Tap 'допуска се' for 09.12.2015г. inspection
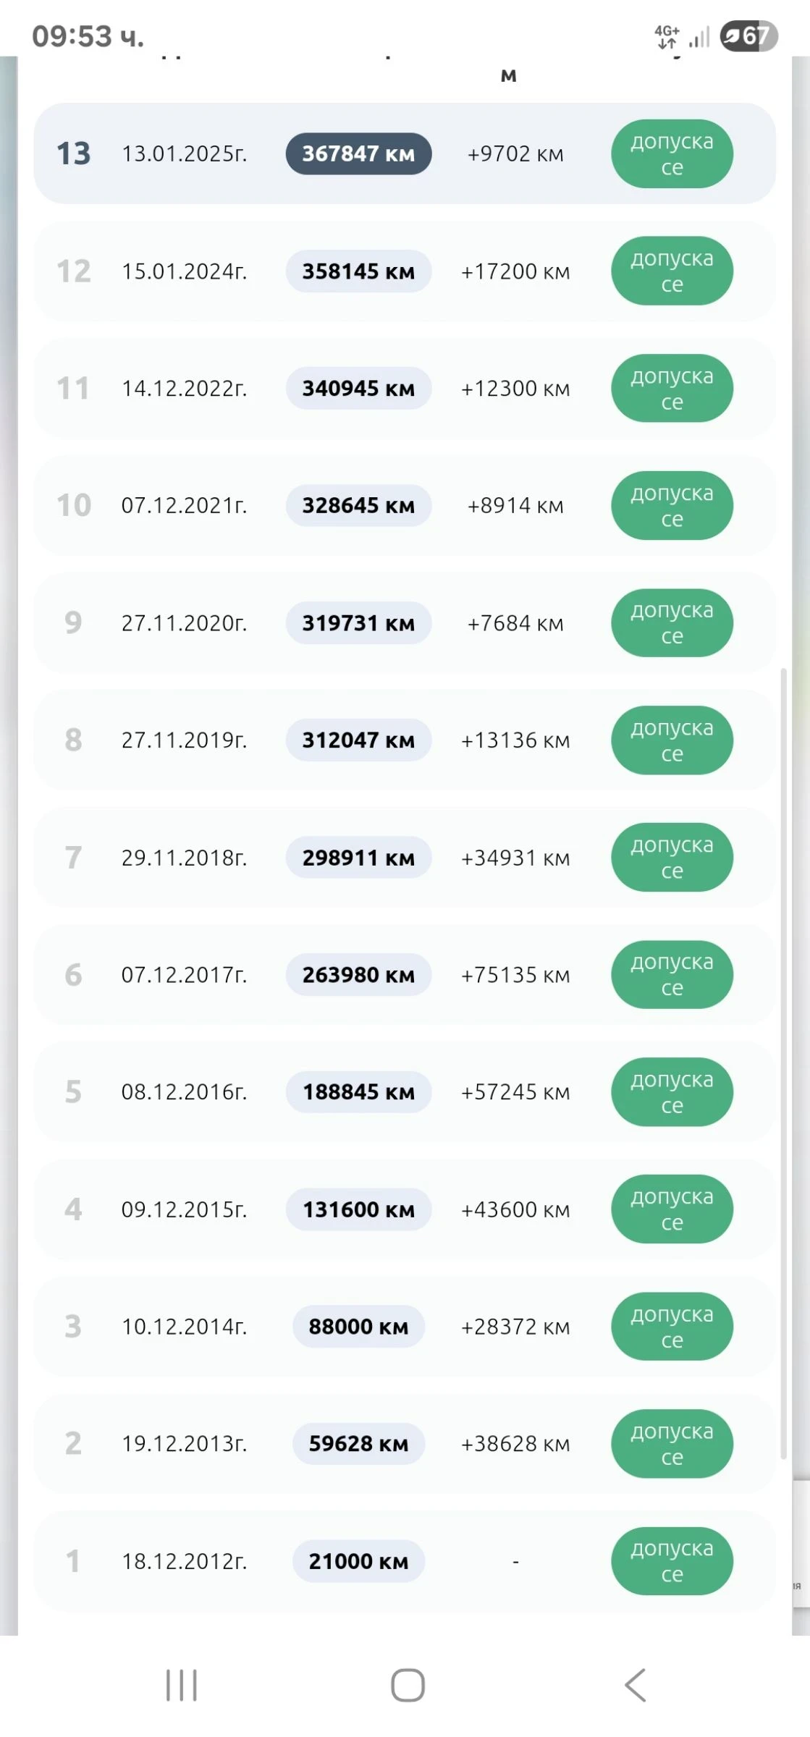810x1737 pixels. pyautogui.click(x=672, y=1209)
